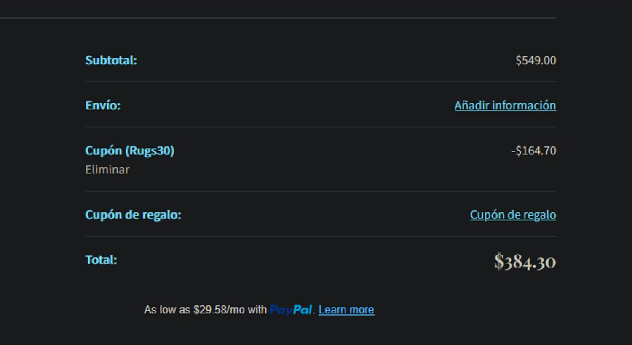Viewport: 632px width, 345px height.
Task: Remove the Rugs30 coupon via Eliminar
Action: pyautogui.click(x=107, y=170)
